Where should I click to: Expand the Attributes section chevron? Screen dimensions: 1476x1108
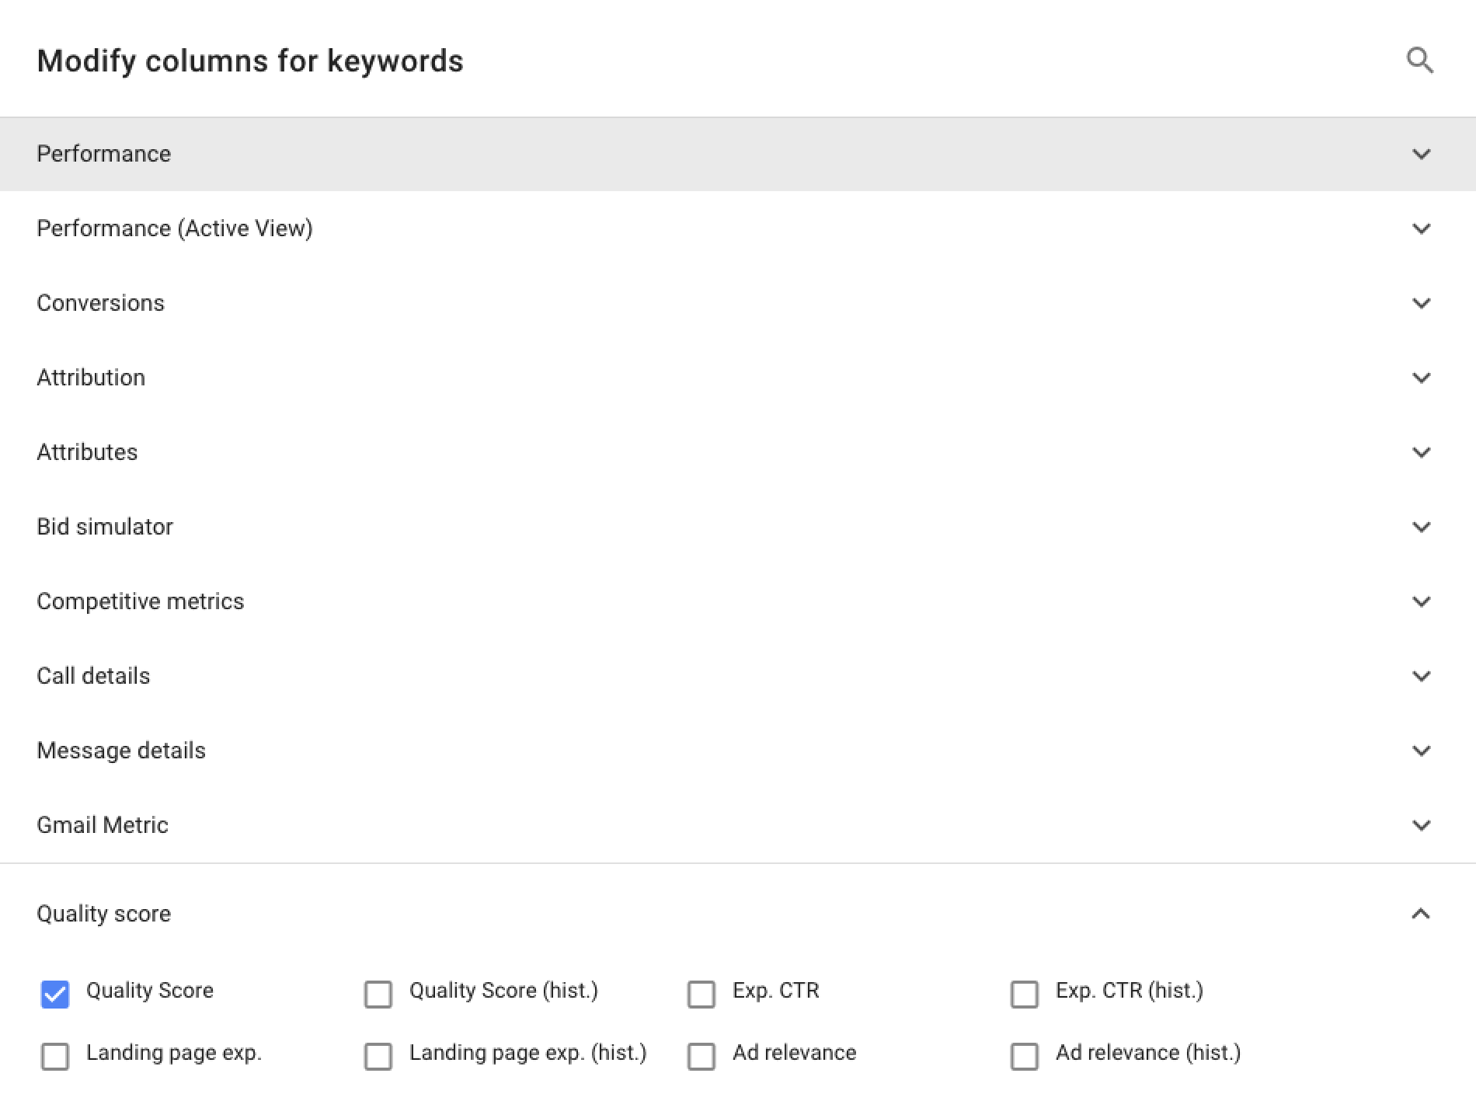(1421, 452)
